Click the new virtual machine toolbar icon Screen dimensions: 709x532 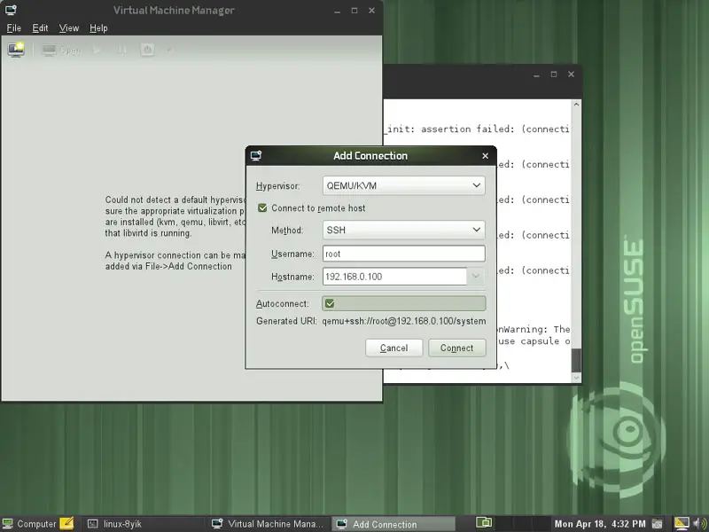[16, 50]
